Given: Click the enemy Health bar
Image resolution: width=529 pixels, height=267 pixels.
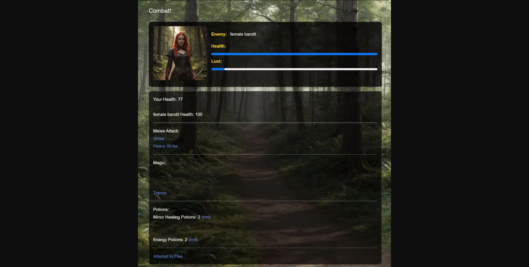Looking at the screenshot, I should tap(294, 54).
